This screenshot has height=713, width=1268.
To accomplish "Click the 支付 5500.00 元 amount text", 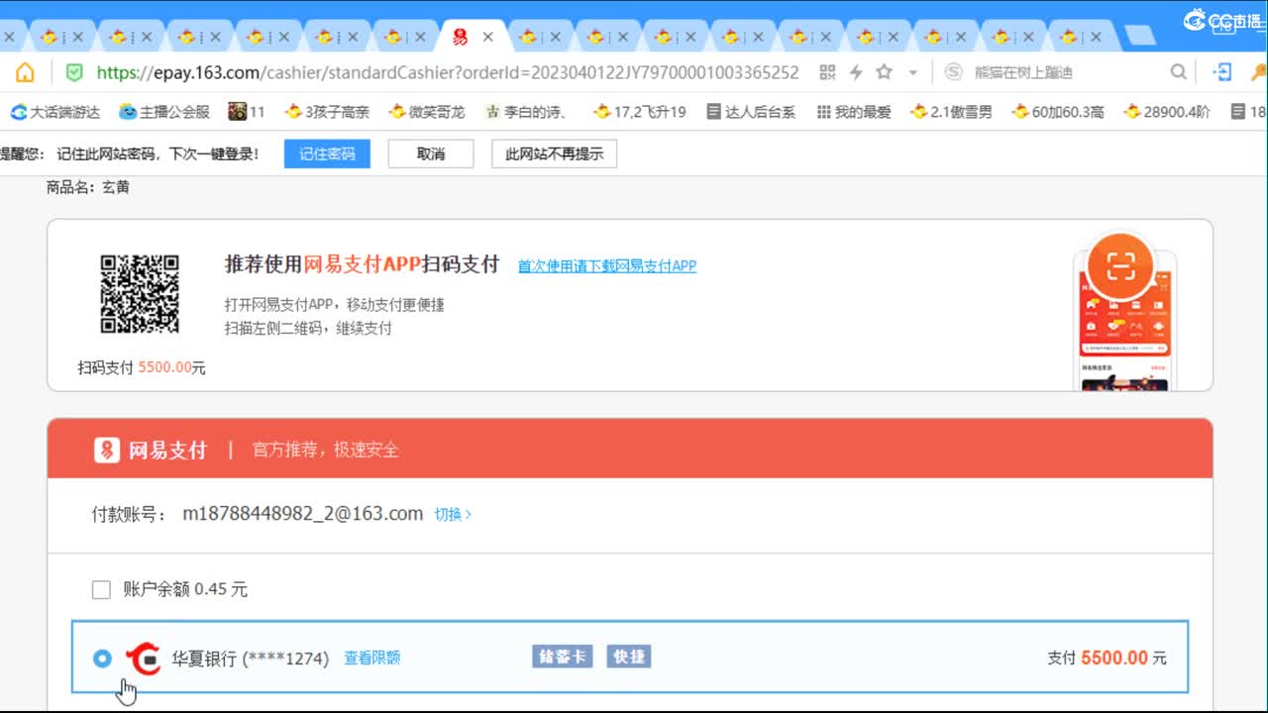I will 1108,658.
